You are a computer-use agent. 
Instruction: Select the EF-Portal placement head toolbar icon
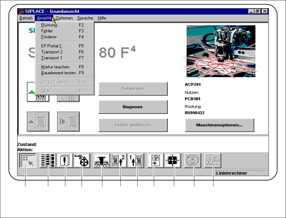point(102,161)
